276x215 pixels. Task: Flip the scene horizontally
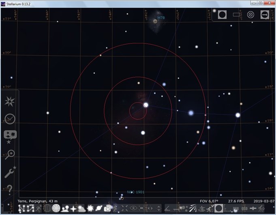[x=150, y=209]
